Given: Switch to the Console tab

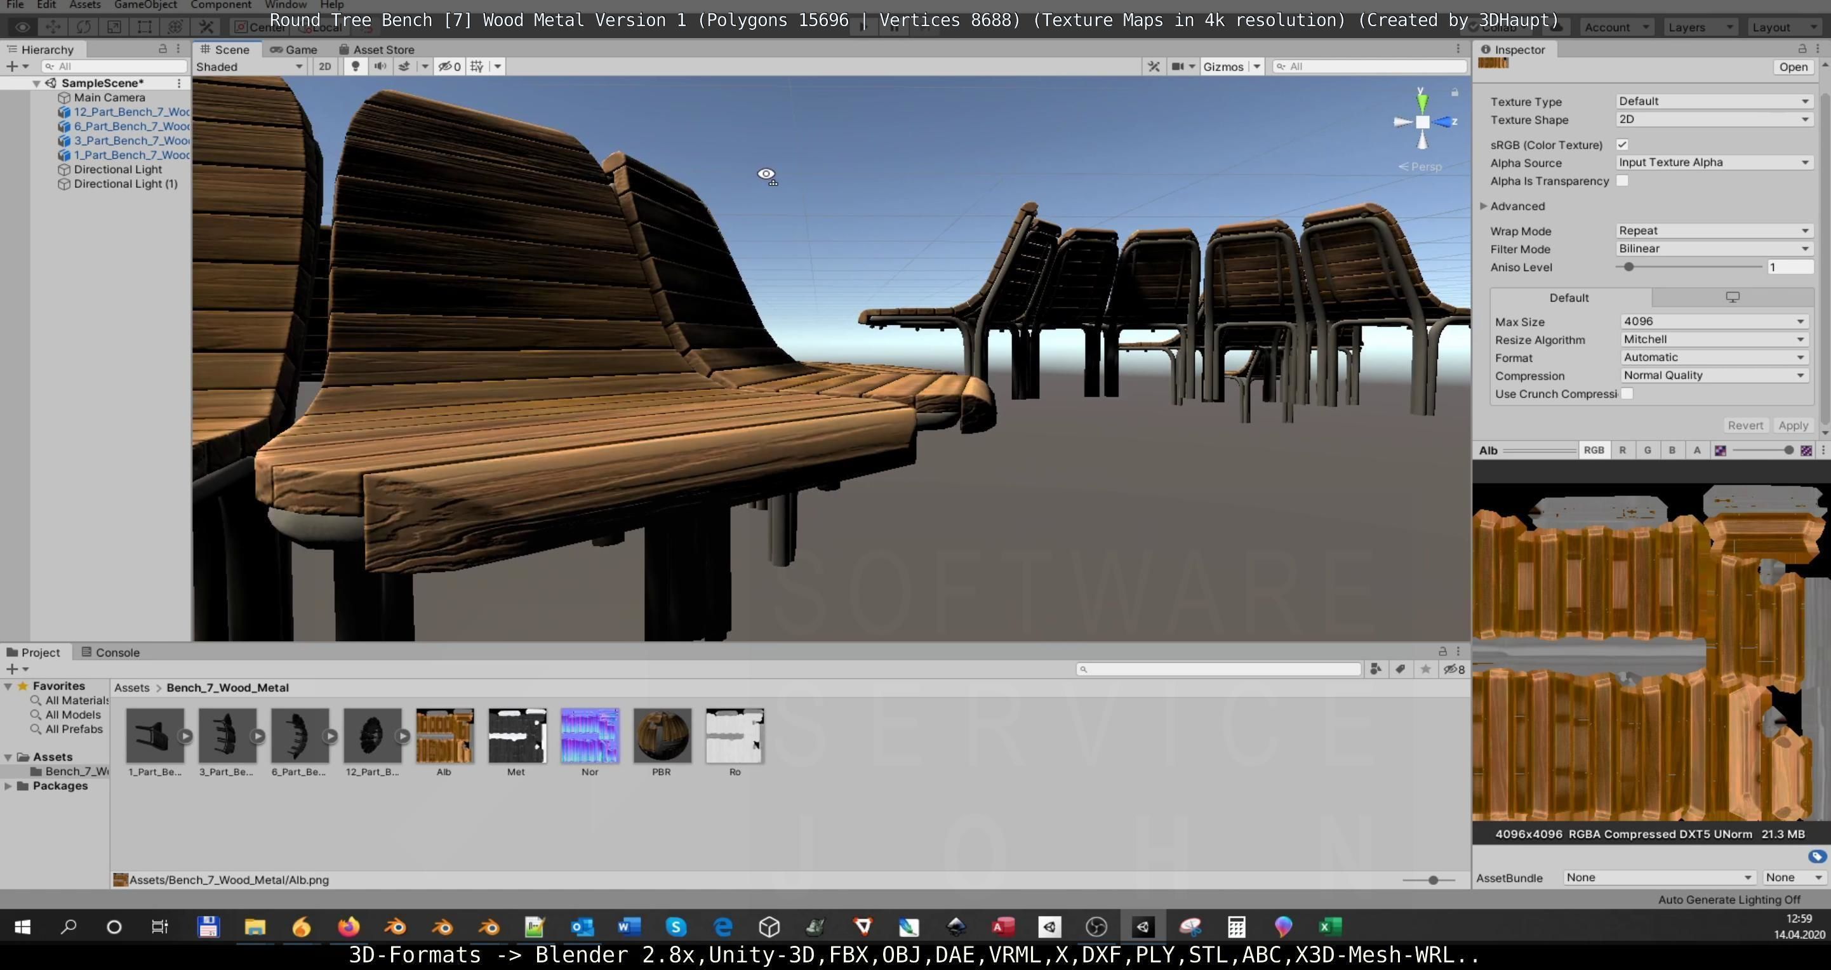Looking at the screenshot, I should tap(111, 653).
